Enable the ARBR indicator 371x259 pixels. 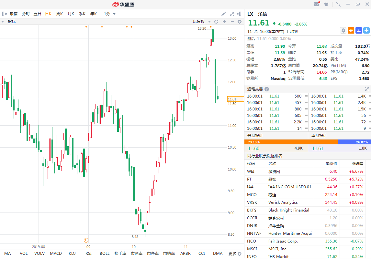pyautogui.click(x=185, y=253)
